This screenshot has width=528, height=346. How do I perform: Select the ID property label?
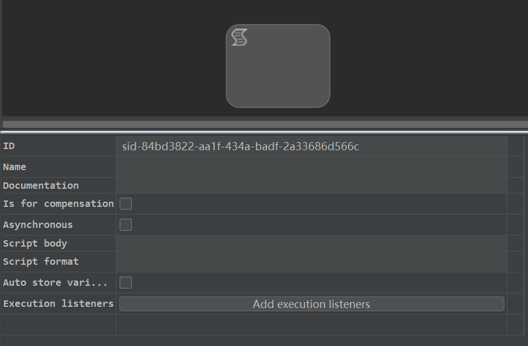click(x=9, y=146)
